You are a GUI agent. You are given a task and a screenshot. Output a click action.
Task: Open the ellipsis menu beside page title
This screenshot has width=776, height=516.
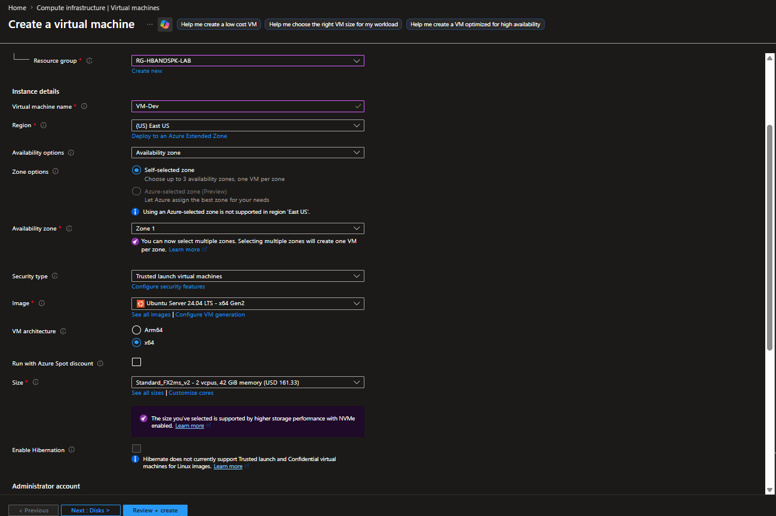[150, 24]
